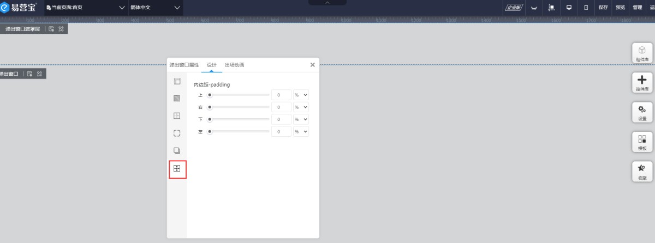The width and height of the screenshot is (655, 243).
Task: Select the background fill icon in sidebar
Action: [x=177, y=99]
